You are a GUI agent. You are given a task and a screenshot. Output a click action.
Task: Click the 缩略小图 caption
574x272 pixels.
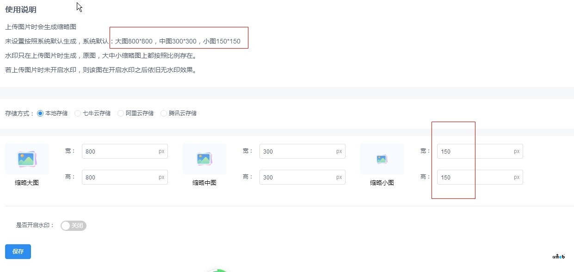click(382, 183)
